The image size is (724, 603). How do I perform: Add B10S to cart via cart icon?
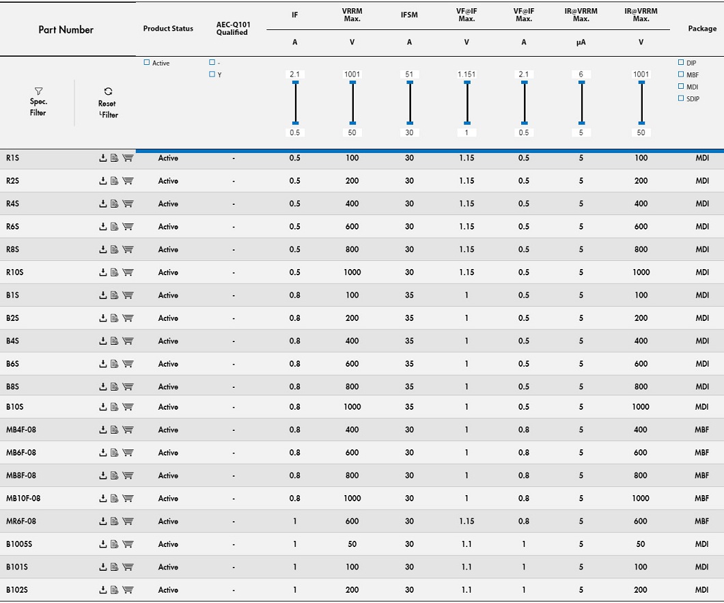(x=128, y=407)
